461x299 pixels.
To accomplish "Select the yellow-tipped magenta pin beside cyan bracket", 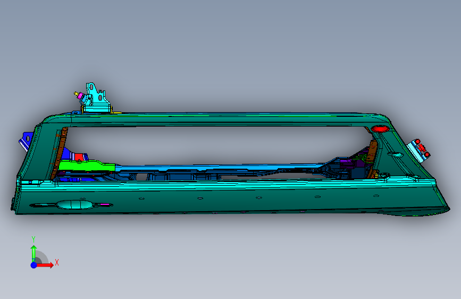I will (79, 95).
